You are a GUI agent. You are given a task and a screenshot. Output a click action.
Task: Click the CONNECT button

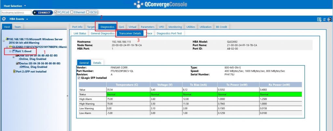coord(43,13)
